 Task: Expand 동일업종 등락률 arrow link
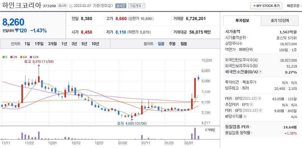(252, 133)
